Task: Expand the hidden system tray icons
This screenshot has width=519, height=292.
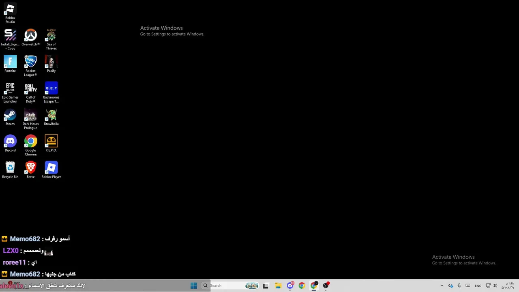Action: click(442, 286)
